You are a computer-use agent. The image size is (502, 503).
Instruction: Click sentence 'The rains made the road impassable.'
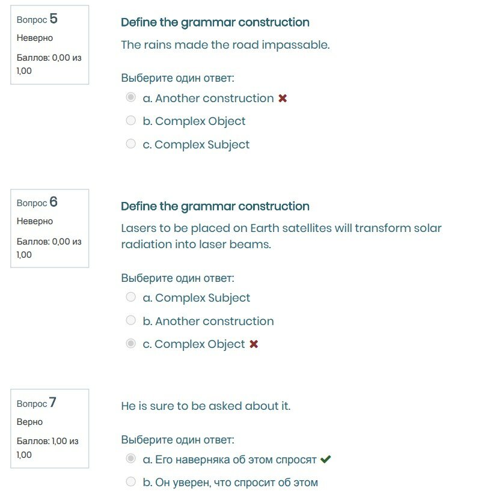pyautogui.click(x=225, y=45)
